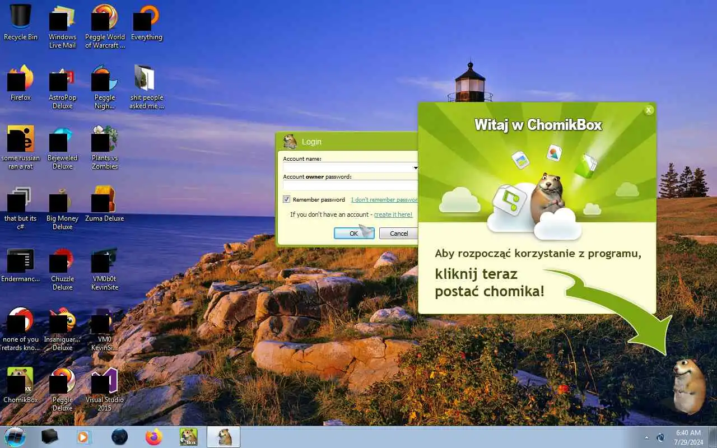Click the system tray network icon

click(660, 437)
